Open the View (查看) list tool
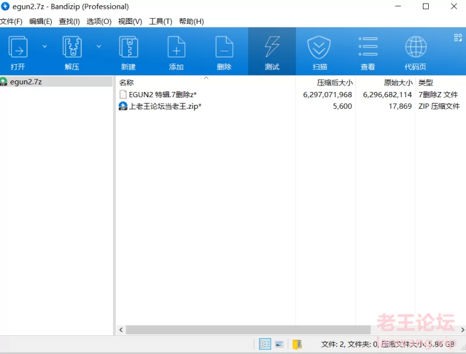 (368, 47)
